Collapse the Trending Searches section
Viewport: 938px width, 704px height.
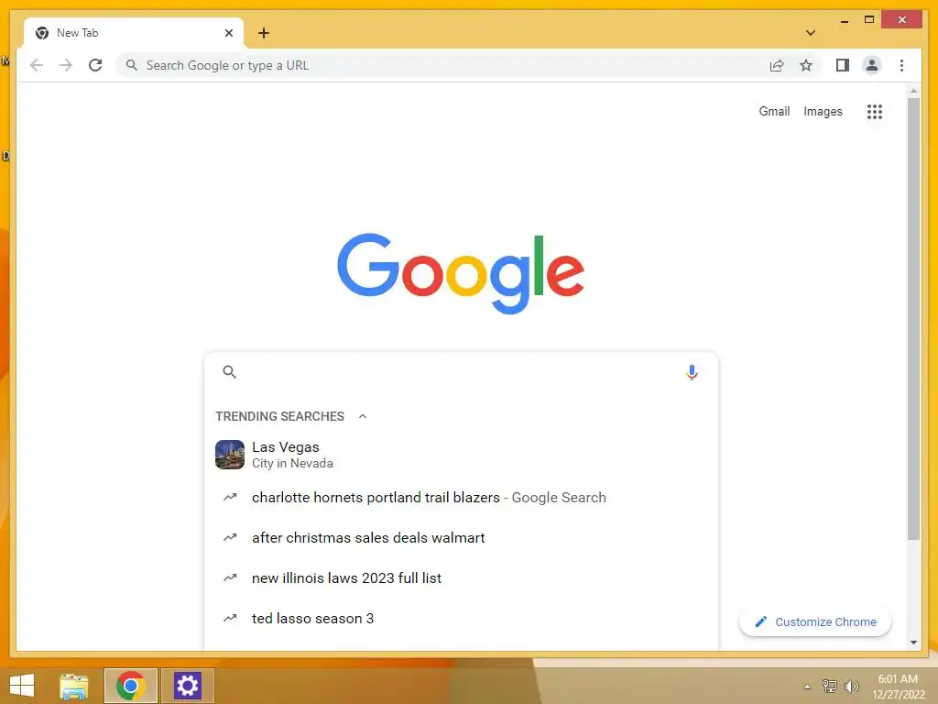point(363,416)
